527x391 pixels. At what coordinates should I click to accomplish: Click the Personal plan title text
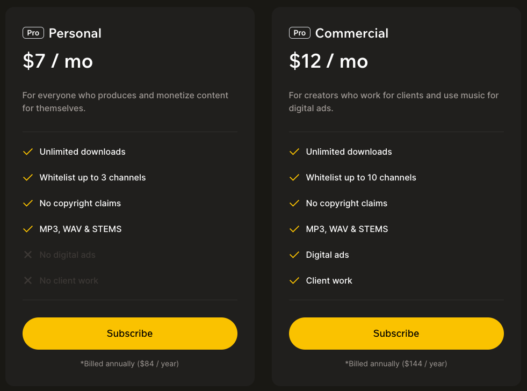(x=75, y=33)
